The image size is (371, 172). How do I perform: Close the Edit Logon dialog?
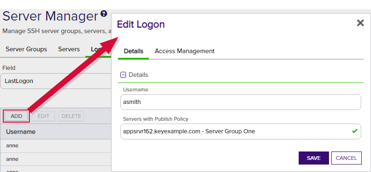click(x=360, y=23)
